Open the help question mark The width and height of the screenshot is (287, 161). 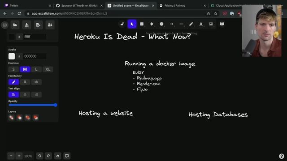click(x=282, y=156)
